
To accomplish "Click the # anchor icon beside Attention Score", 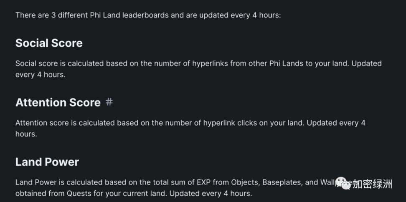I will (x=109, y=102).
